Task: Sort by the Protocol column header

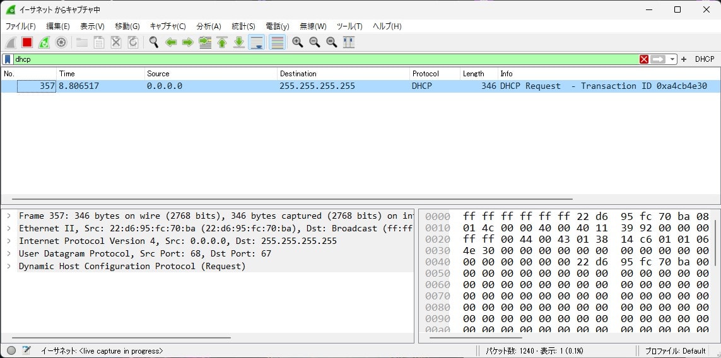Action: pos(435,74)
